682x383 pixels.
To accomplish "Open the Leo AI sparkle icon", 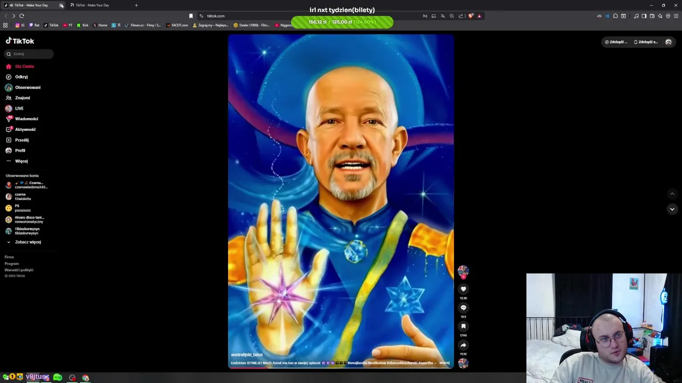I will pyautogui.click(x=660, y=16).
